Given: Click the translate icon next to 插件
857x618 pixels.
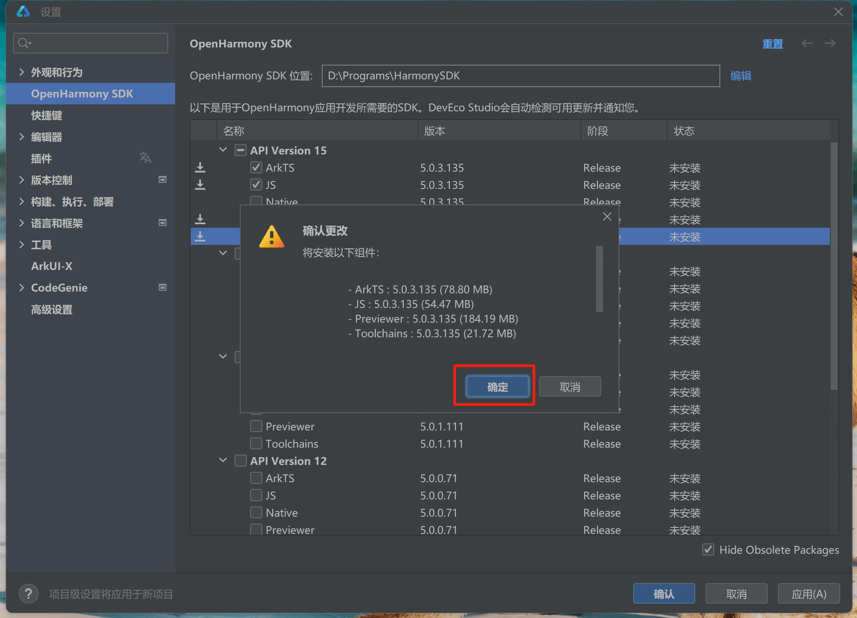Looking at the screenshot, I should tap(145, 158).
